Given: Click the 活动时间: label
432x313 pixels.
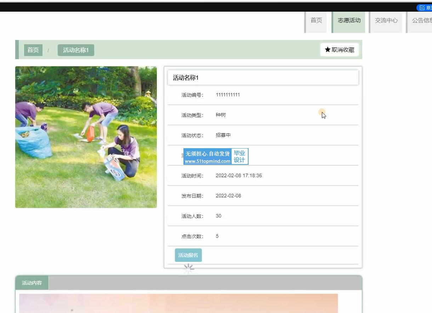Looking at the screenshot, I should click(193, 175).
